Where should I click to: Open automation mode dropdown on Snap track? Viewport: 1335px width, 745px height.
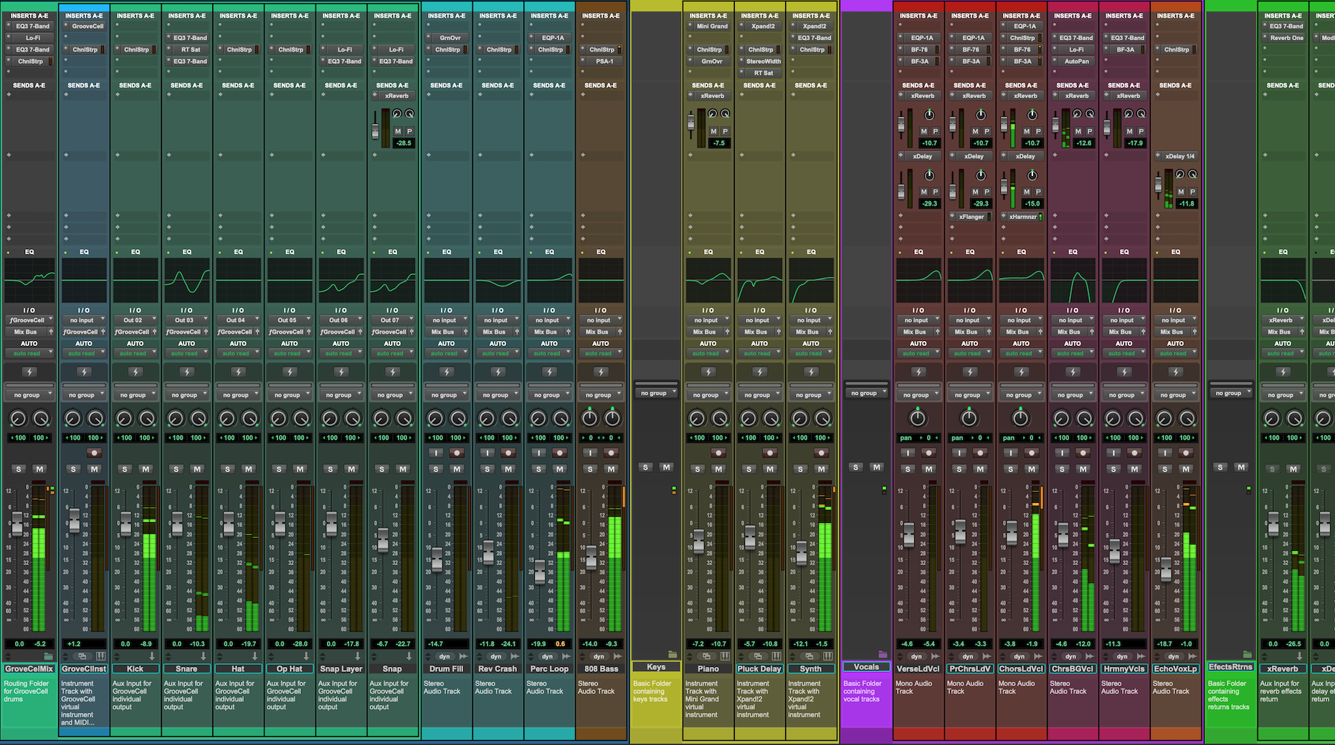[392, 353]
